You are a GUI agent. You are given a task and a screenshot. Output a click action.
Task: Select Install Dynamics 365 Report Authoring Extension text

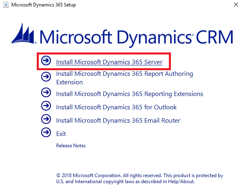(124, 78)
